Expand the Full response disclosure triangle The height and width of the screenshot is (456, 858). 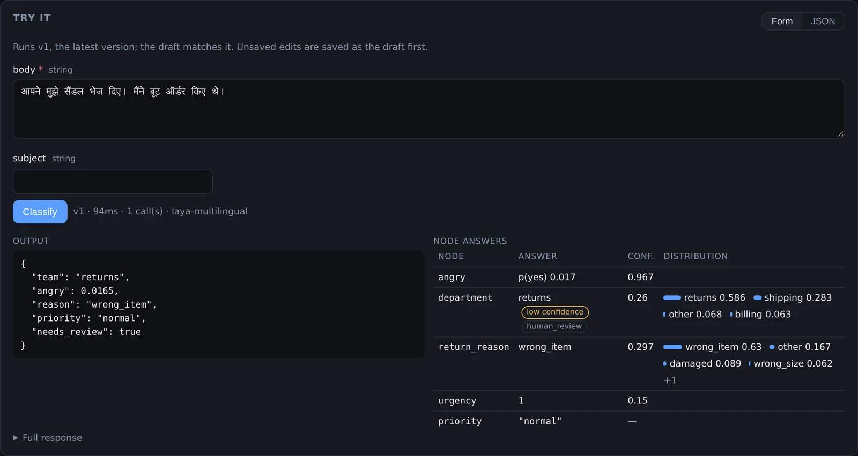[16, 438]
